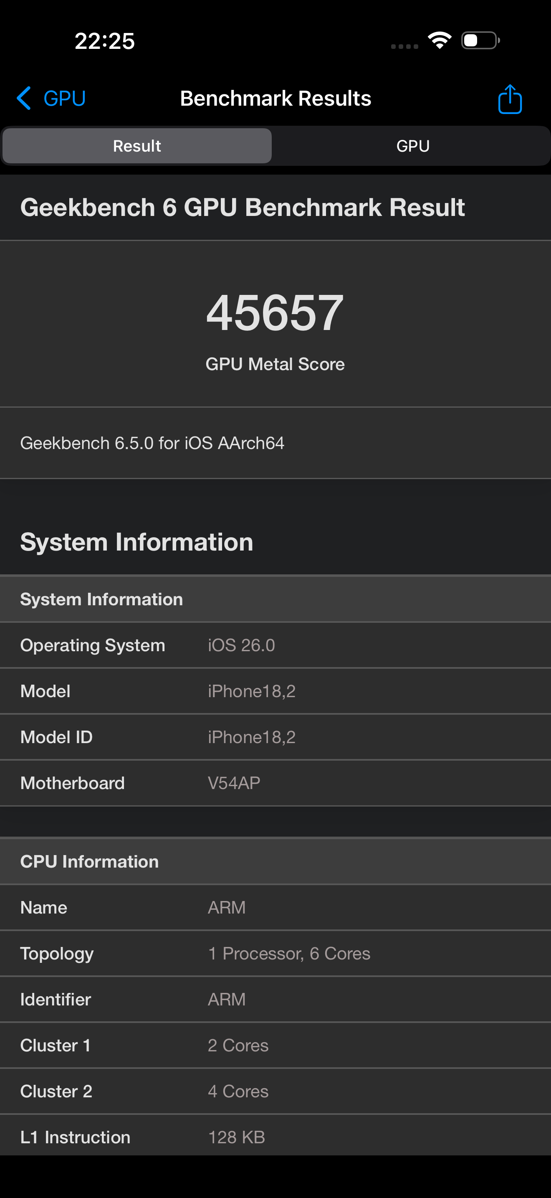Image resolution: width=551 pixels, height=1198 pixels.
Task: Select the Cluster 2 row
Action: 275,1091
